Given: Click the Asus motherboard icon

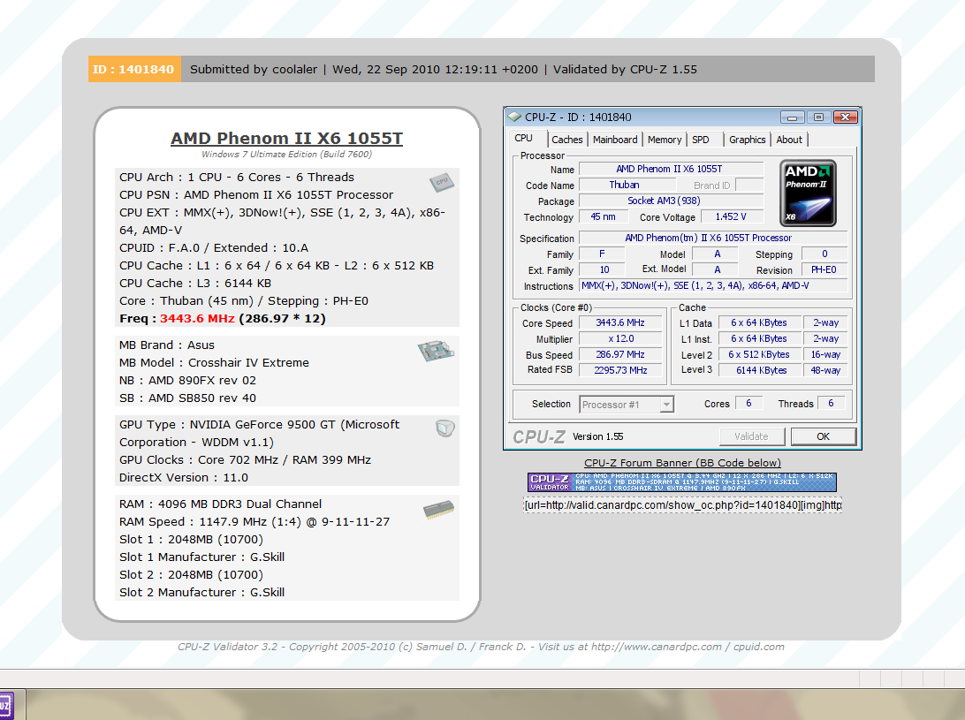Looking at the screenshot, I should [x=436, y=352].
